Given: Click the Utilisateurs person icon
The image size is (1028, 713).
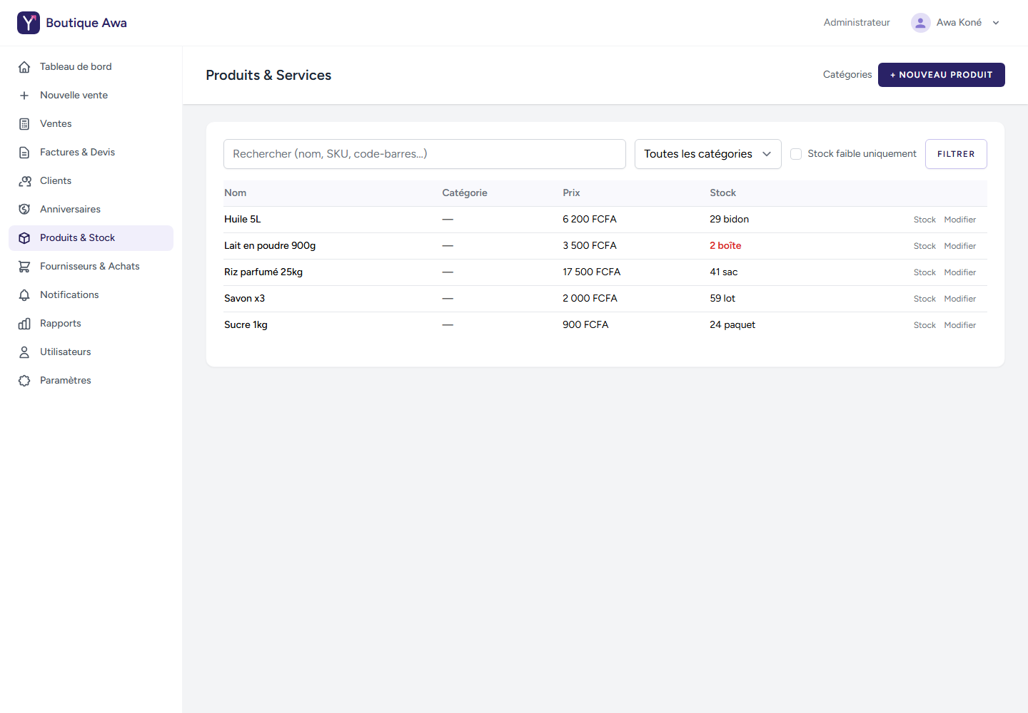Looking at the screenshot, I should click(24, 352).
